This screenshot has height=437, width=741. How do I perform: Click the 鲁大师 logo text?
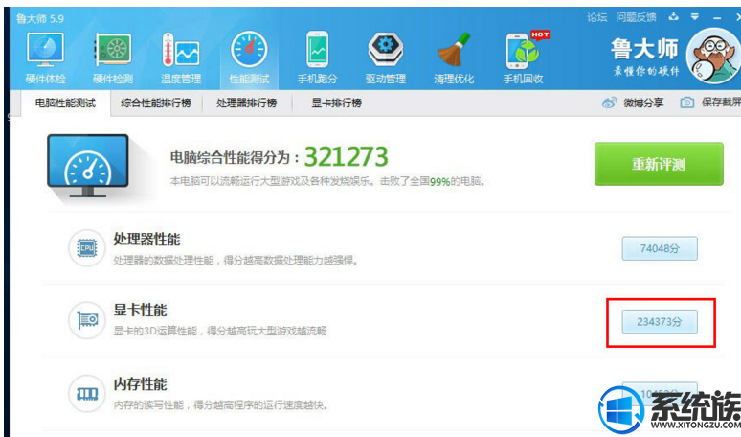(644, 49)
